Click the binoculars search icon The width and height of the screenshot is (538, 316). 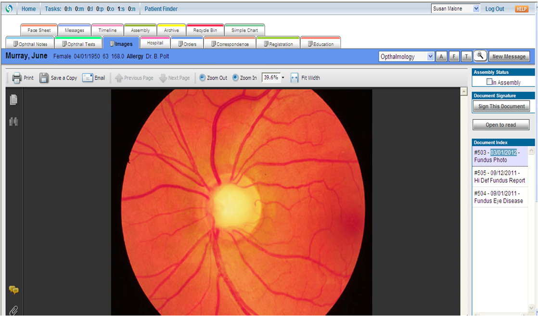pyautogui.click(x=13, y=122)
